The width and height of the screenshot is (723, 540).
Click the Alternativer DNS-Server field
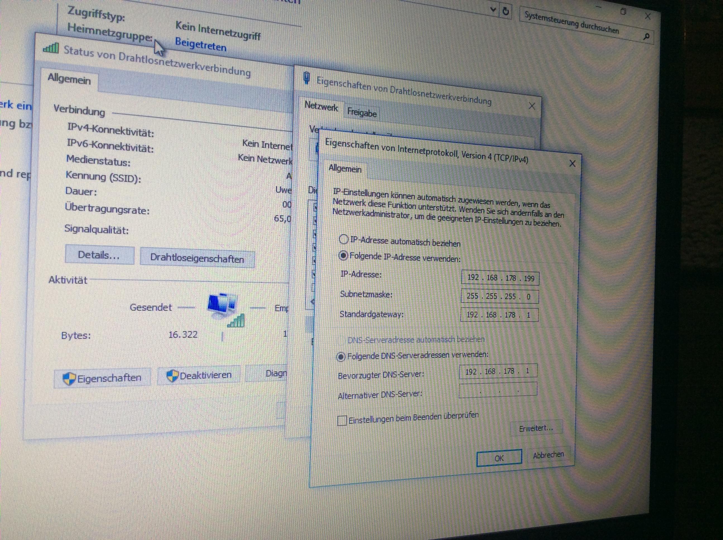498,390
